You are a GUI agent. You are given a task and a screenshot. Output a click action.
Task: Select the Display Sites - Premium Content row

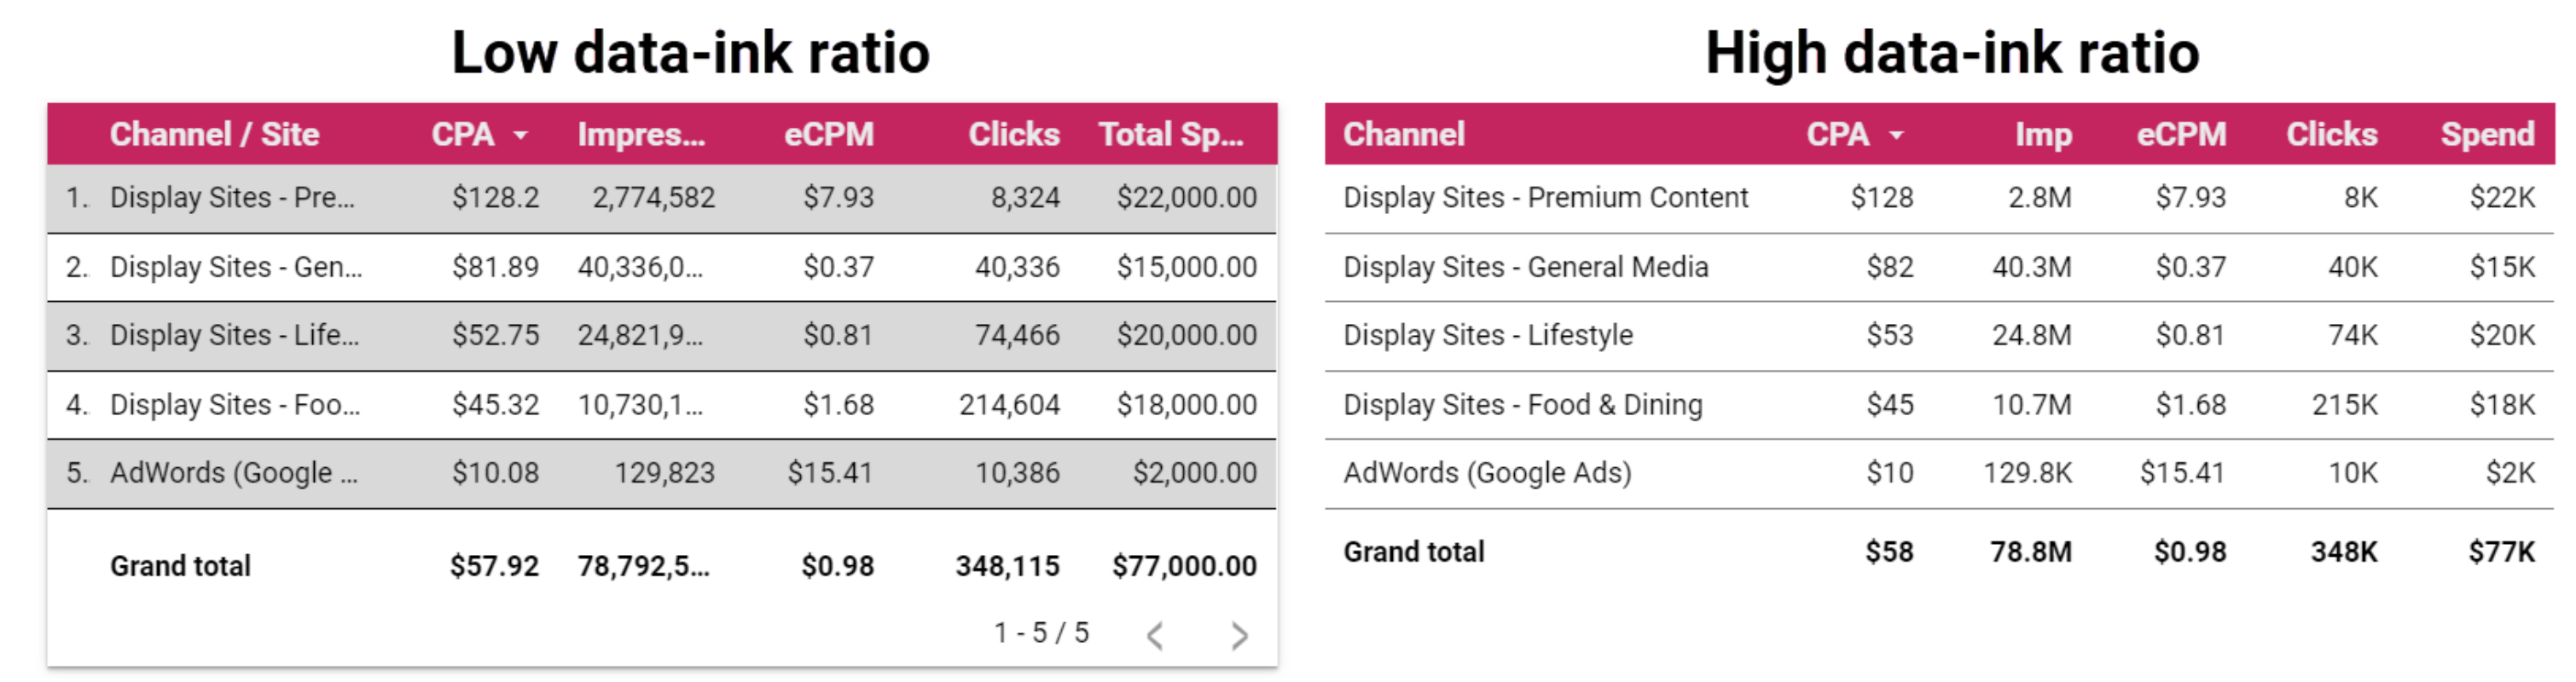[1545, 198]
